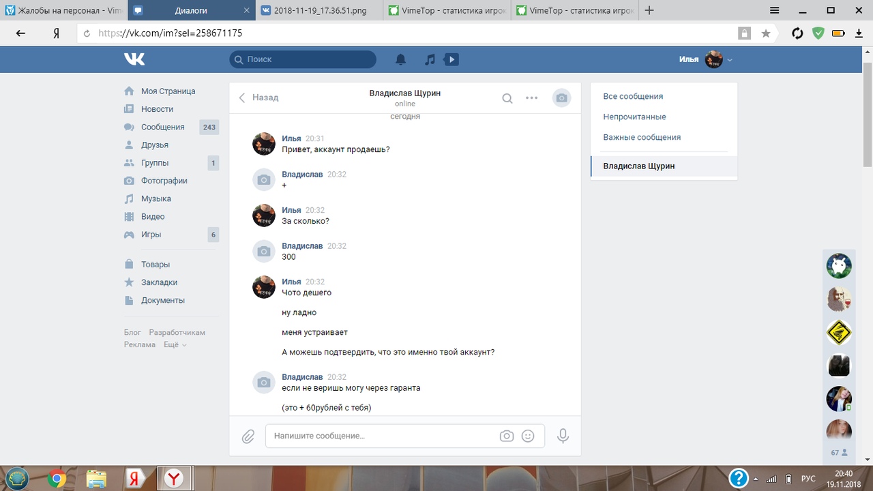This screenshot has height=491, width=873.
Task: Open Google Chrome from the taskbar
Action: point(57,479)
